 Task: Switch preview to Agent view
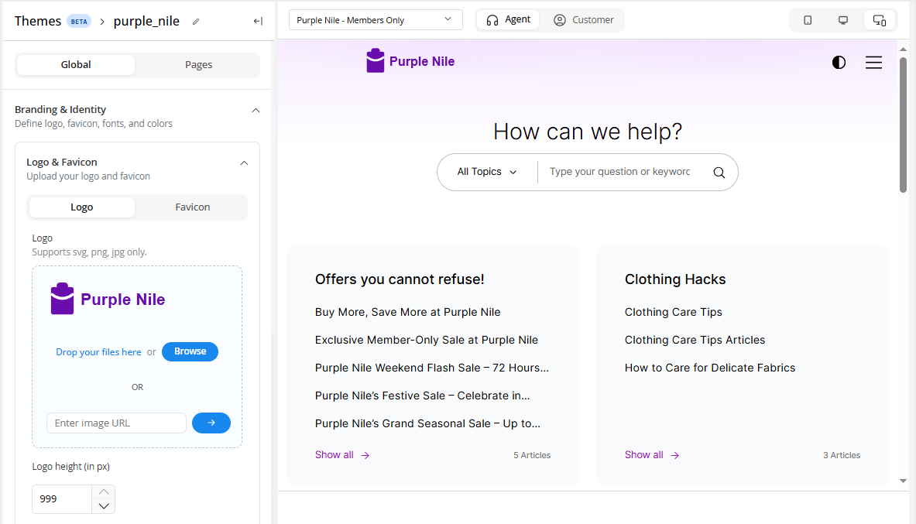click(509, 20)
